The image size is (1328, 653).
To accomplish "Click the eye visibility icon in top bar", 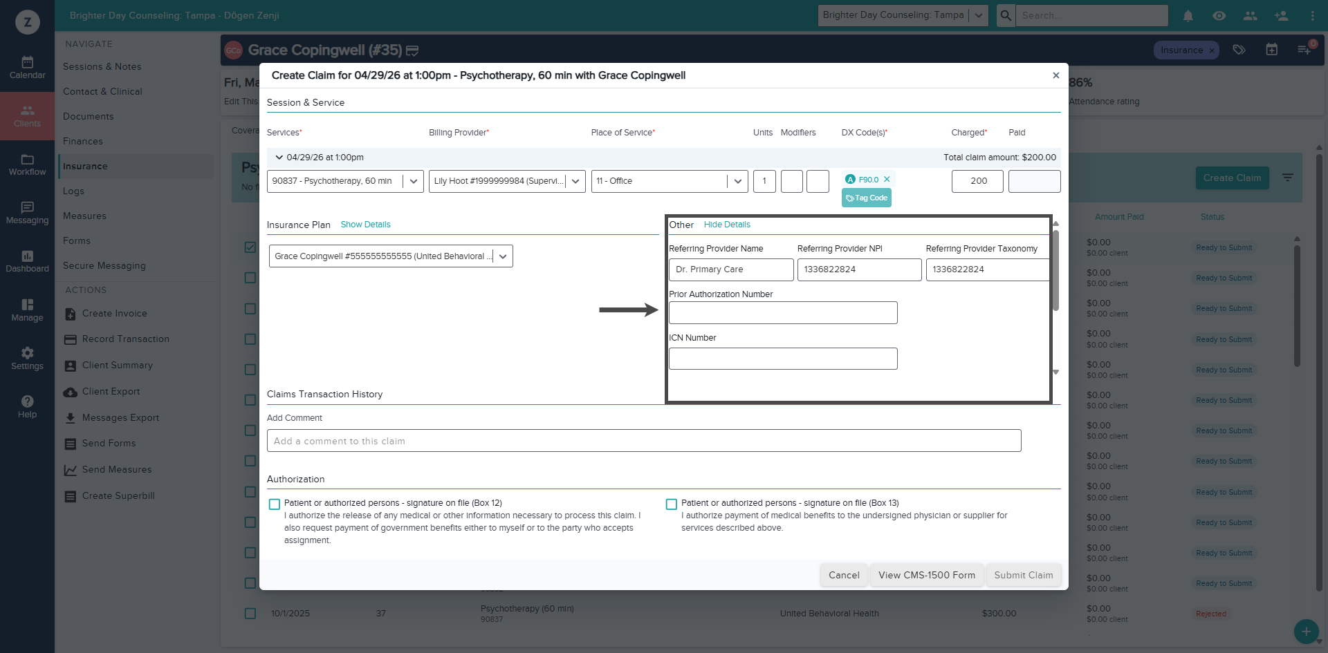I will (x=1219, y=15).
